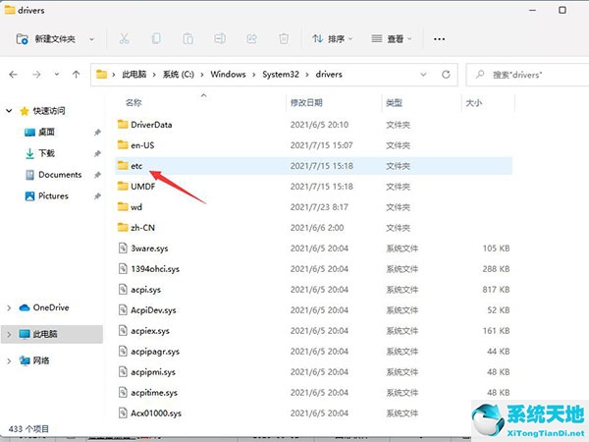Click the 搜索"drivers" search box
Image resolution: width=589 pixels, height=442 pixels.
[527, 75]
